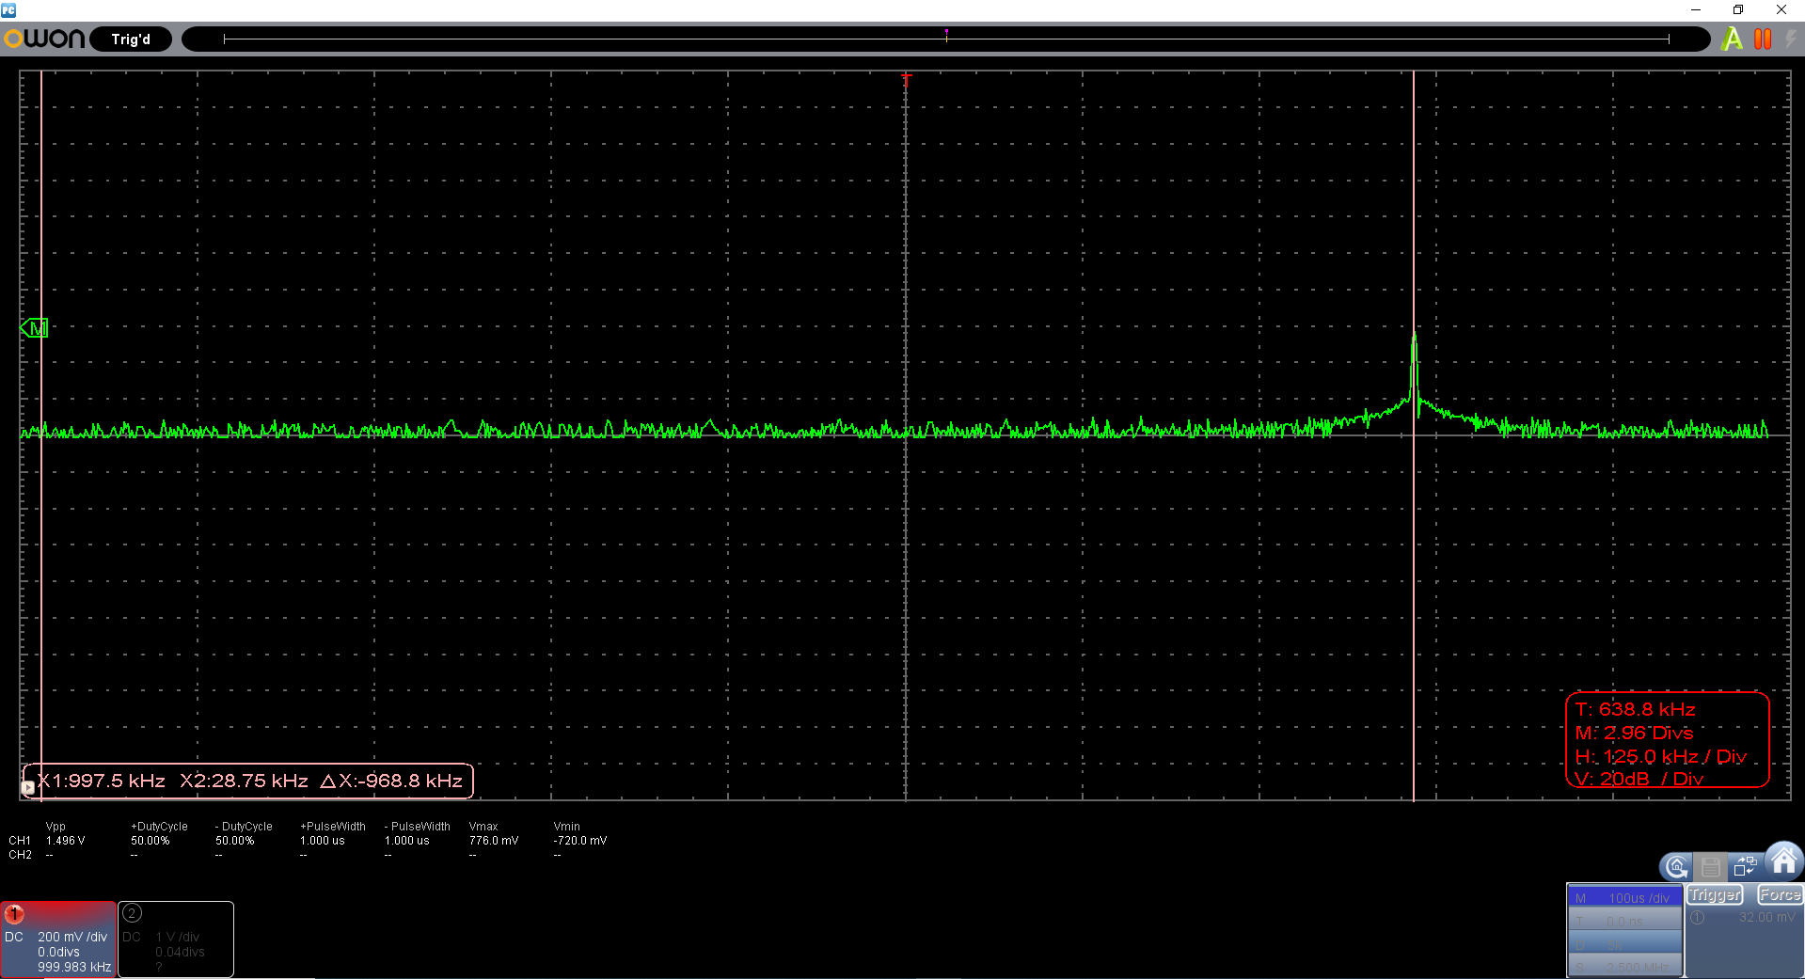Open the large Home menu icon
Viewport: 1805px width, 979px height.
point(1783,860)
